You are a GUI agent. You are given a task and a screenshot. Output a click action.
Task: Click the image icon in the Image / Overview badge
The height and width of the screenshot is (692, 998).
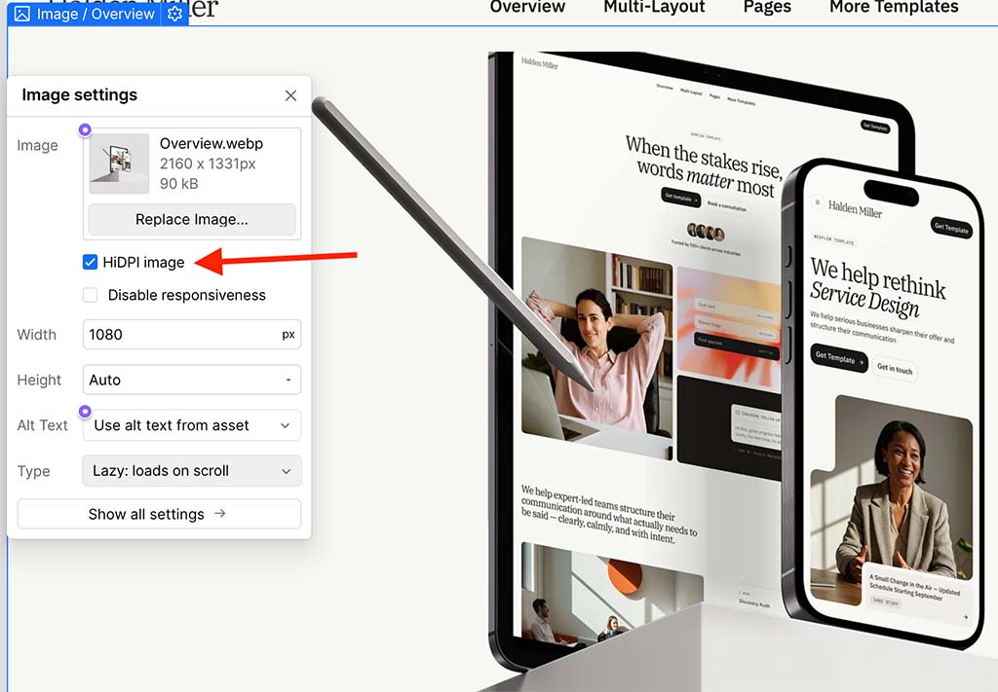21,14
